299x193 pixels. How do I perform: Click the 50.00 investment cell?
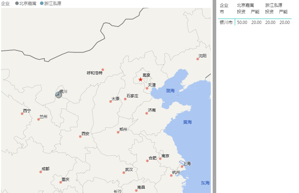pos(242,22)
